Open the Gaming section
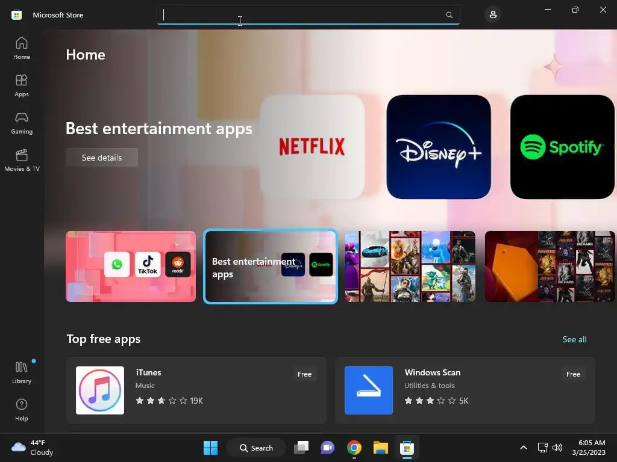This screenshot has height=462, width=617. tap(22, 123)
